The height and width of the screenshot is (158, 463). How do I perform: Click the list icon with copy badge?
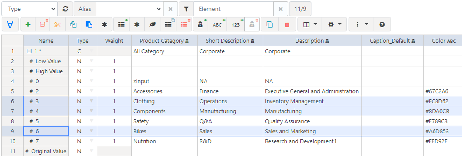(x=169, y=25)
